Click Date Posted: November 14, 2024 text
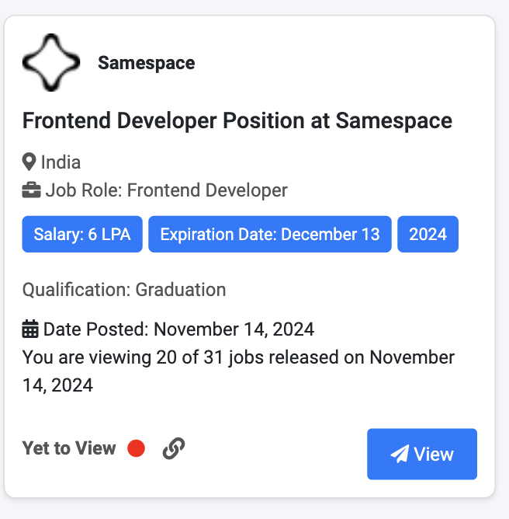509x519 pixels. (178, 329)
